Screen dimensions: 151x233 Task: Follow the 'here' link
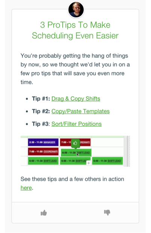point(26,188)
